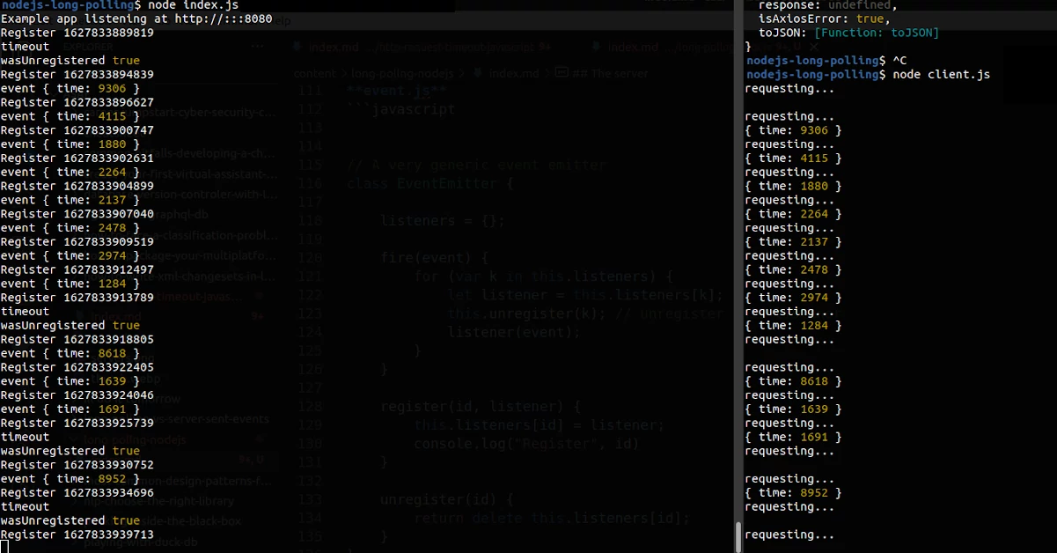Select the 'Register 1627833894839' line

(x=77, y=75)
